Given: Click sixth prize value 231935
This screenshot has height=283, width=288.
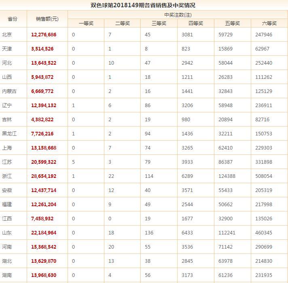Looking at the screenshot, I should (264, 275).
